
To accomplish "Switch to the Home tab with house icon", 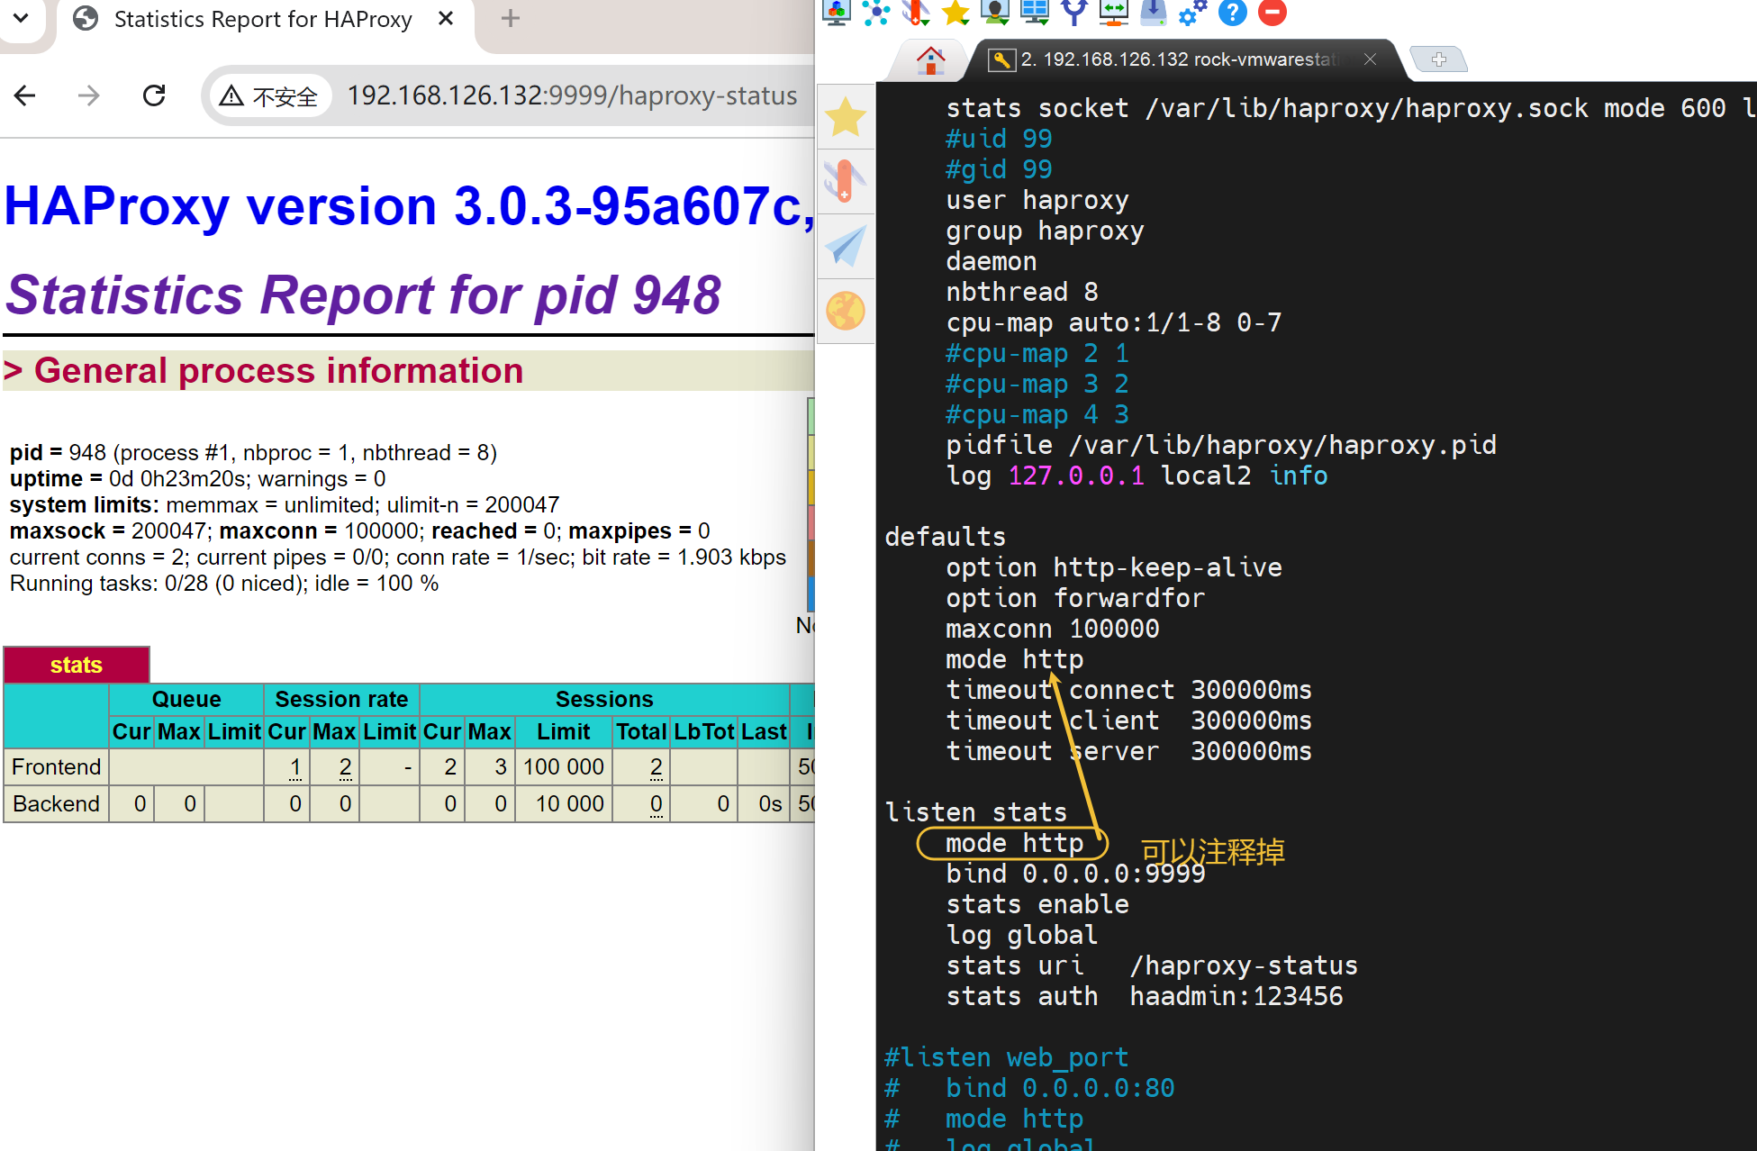I will pyautogui.click(x=930, y=60).
